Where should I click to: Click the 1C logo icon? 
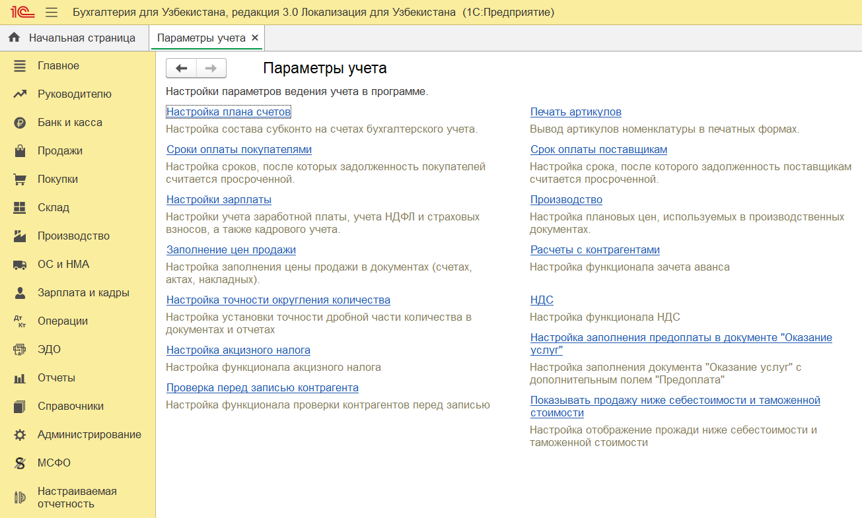[x=21, y=13]
